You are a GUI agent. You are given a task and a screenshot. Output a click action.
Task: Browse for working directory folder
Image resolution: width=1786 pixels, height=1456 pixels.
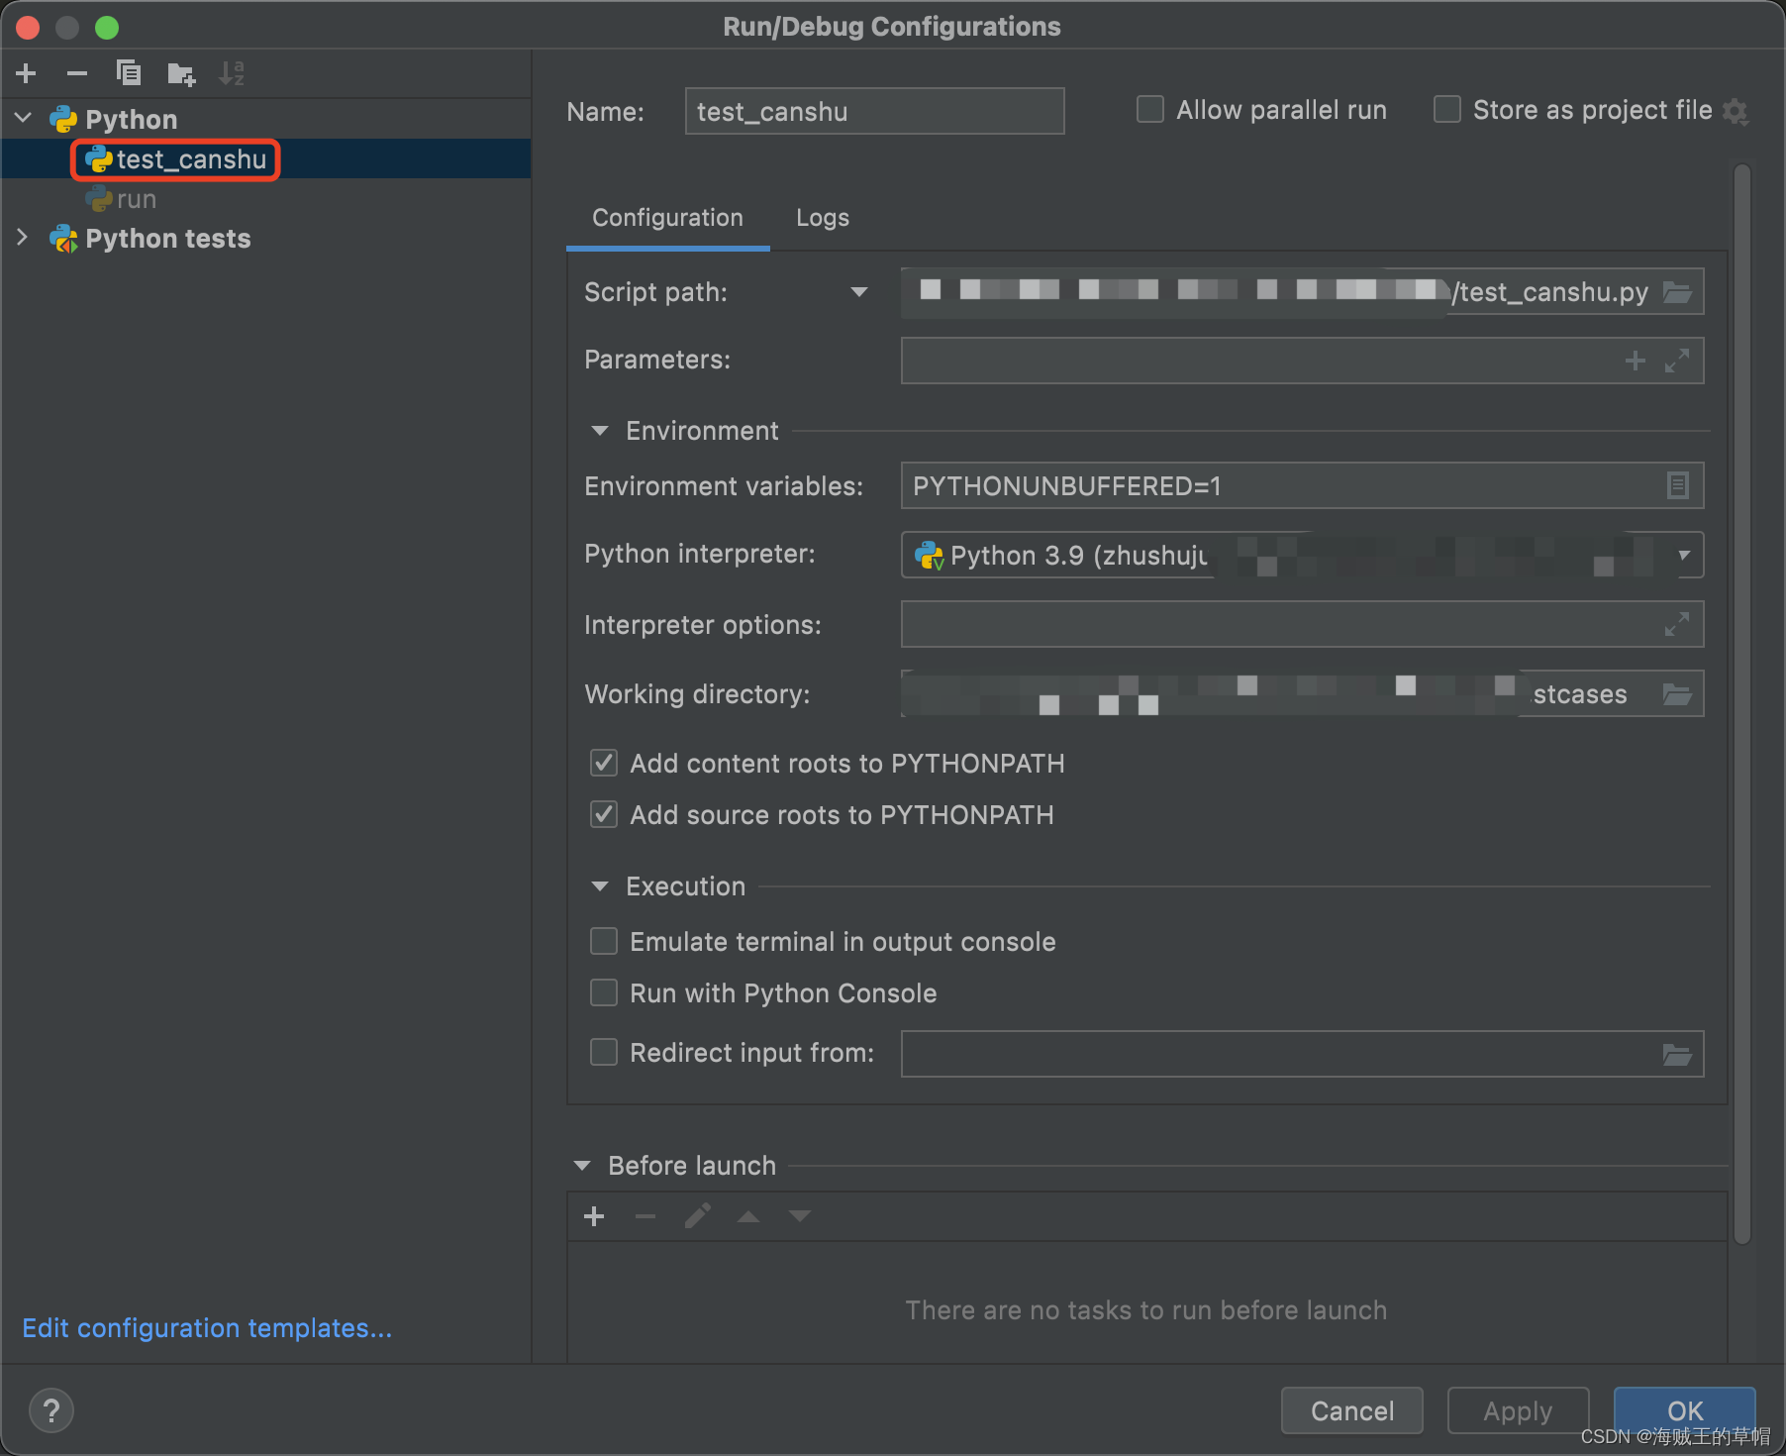pos(1677,693)
